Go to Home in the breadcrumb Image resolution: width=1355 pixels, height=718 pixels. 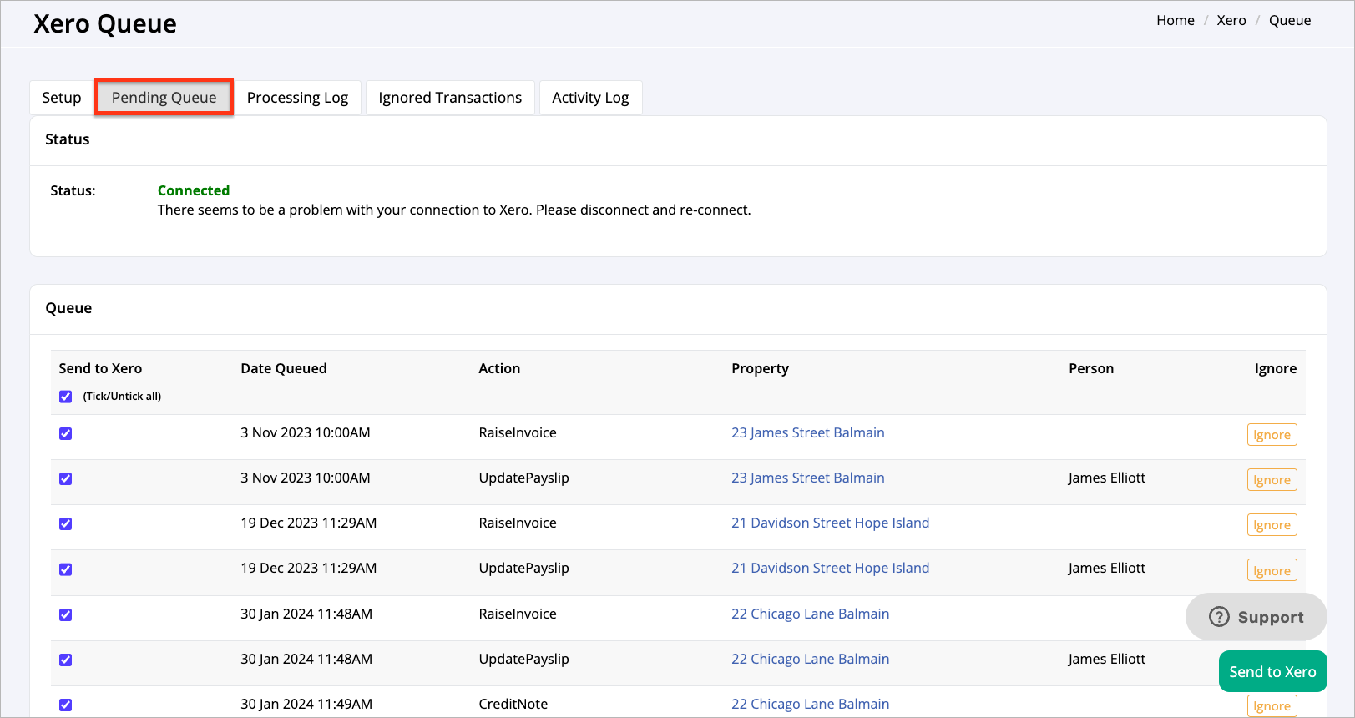point(1175,20)
